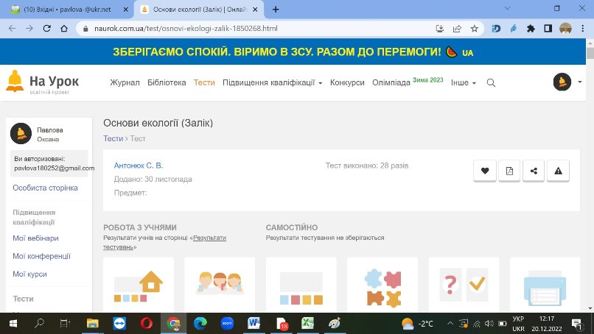Image resolution: width=594 pixels, height=334 pixels.
Task: Open Мої курси in sidebar
Action: point(29,274)
